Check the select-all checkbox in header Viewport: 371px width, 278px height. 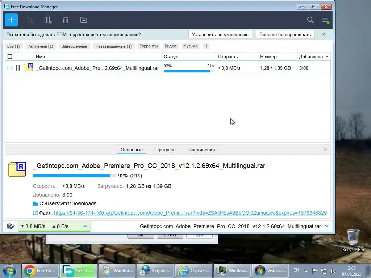[x=10, y=56]
